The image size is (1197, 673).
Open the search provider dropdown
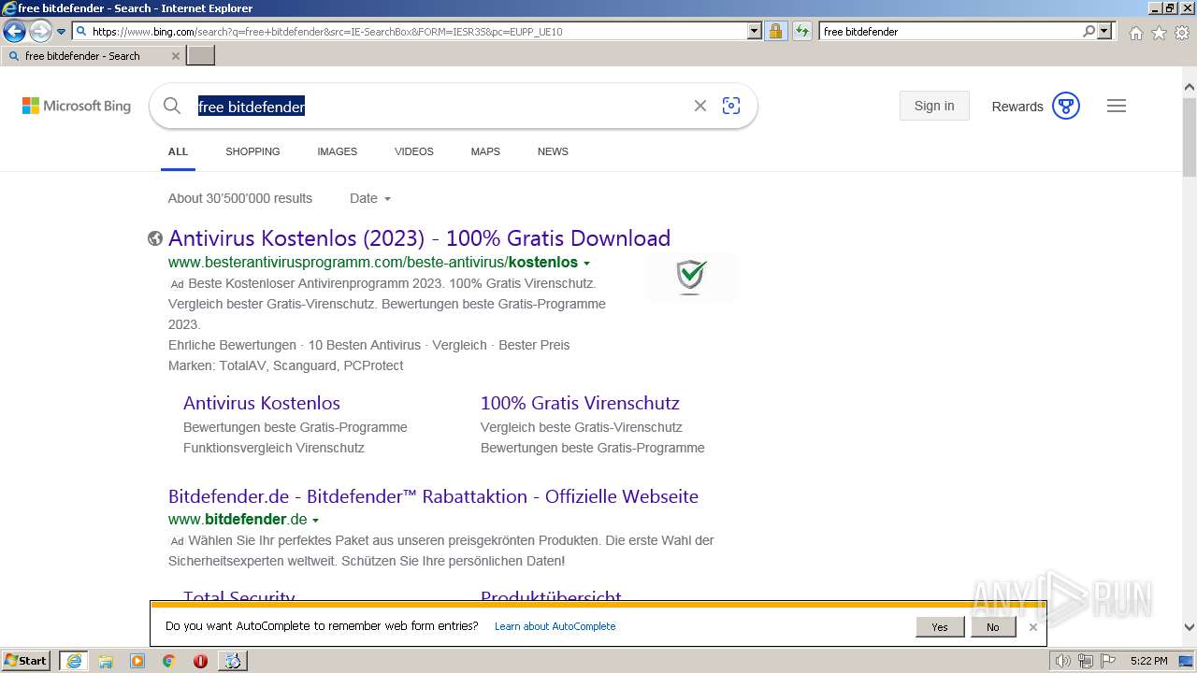point(1105,32)
